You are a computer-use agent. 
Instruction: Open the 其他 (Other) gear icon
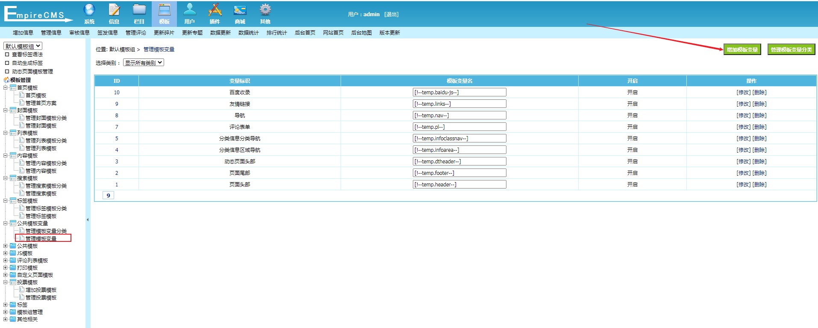click(x=265, y=9)
